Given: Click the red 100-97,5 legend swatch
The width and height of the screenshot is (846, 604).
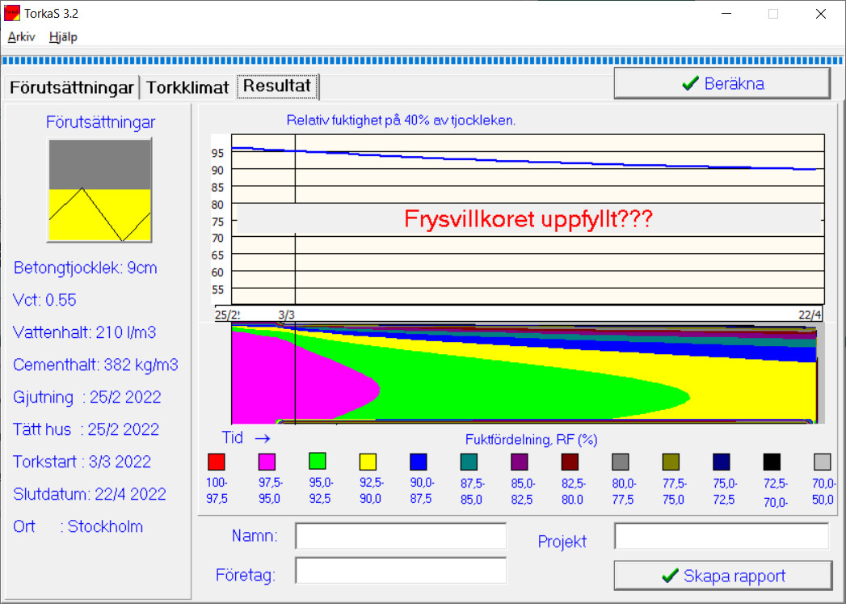Looking at the screenshot, I should pos(217,462).
